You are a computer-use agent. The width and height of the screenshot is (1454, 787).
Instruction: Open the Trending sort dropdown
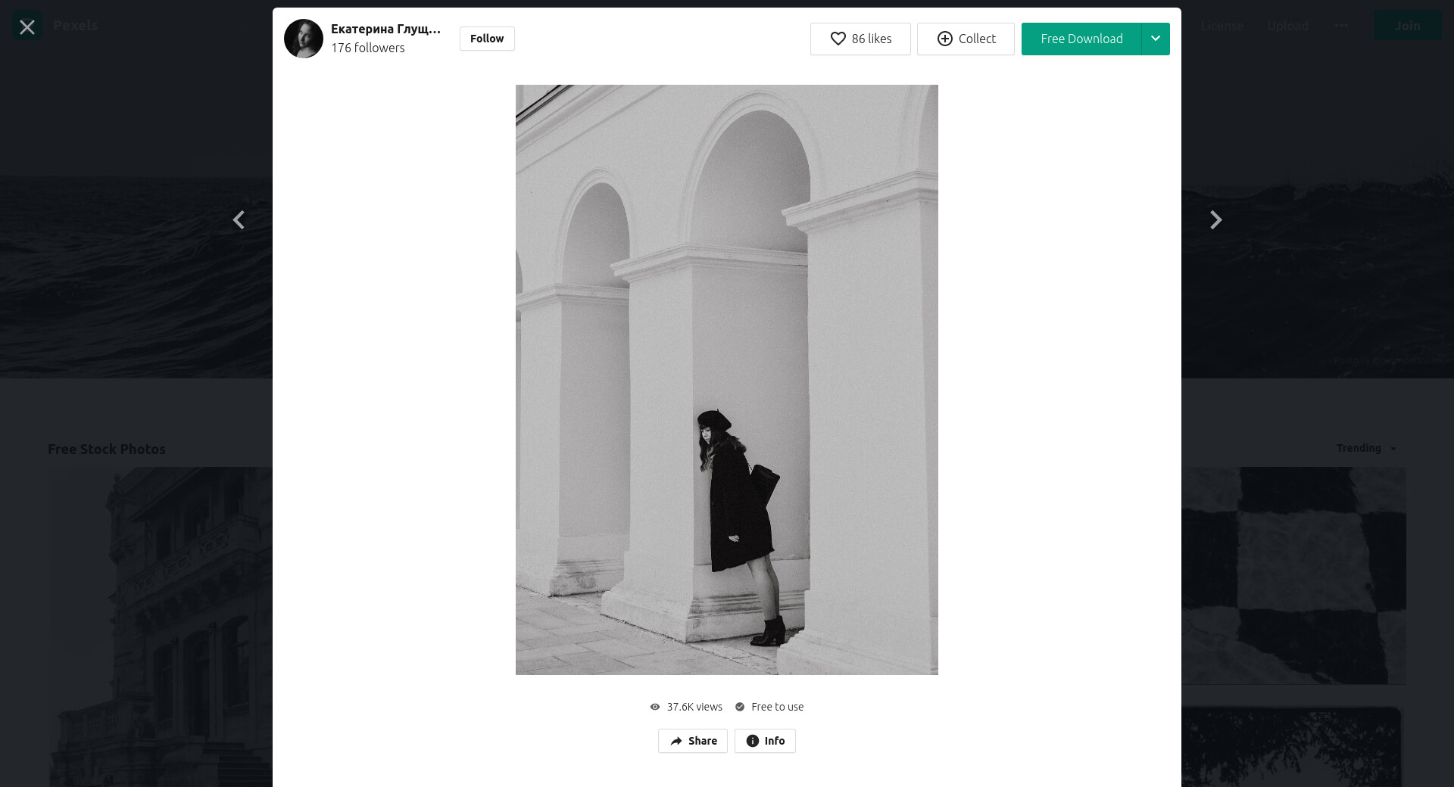pyautogui.click(x=1366, y=448)
